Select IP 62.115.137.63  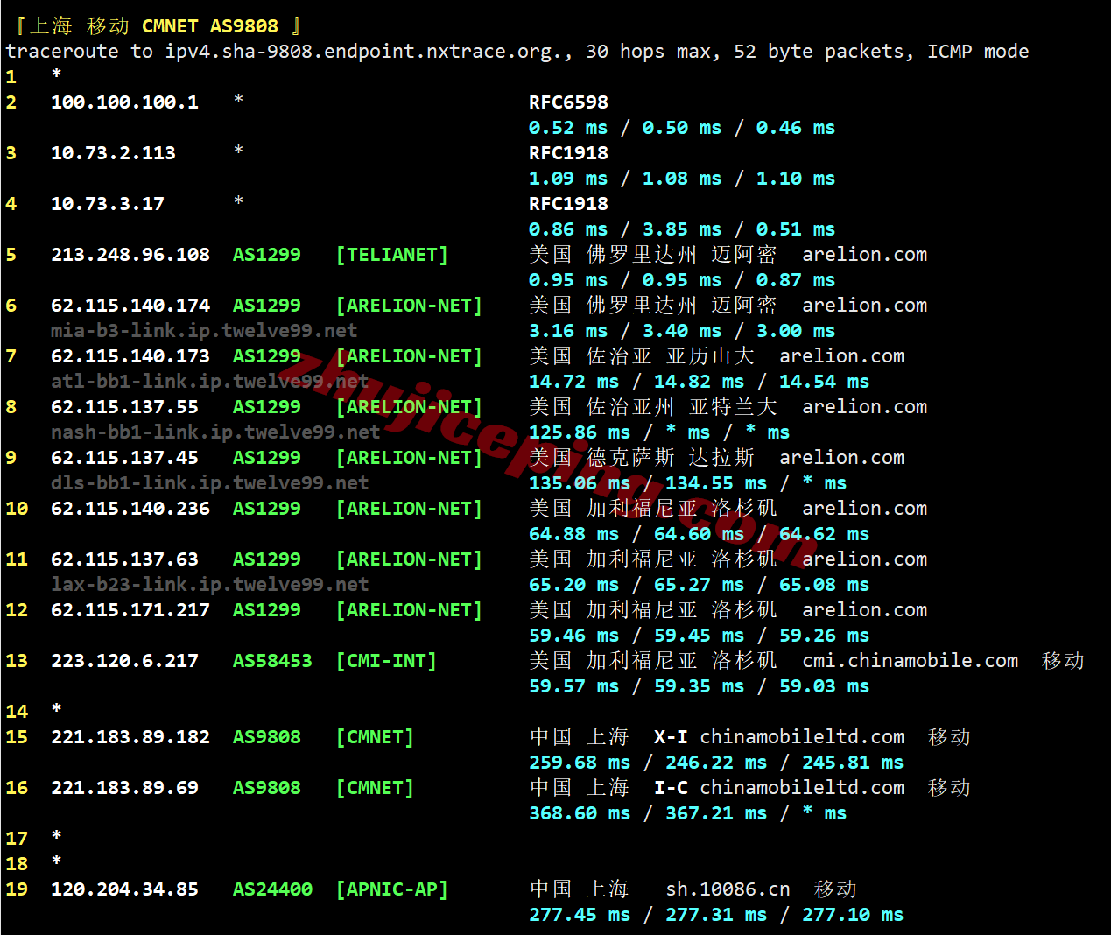tap(124, 559)
